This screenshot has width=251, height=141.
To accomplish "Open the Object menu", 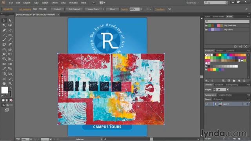I will pyautogui.click(x=27, y=3).
